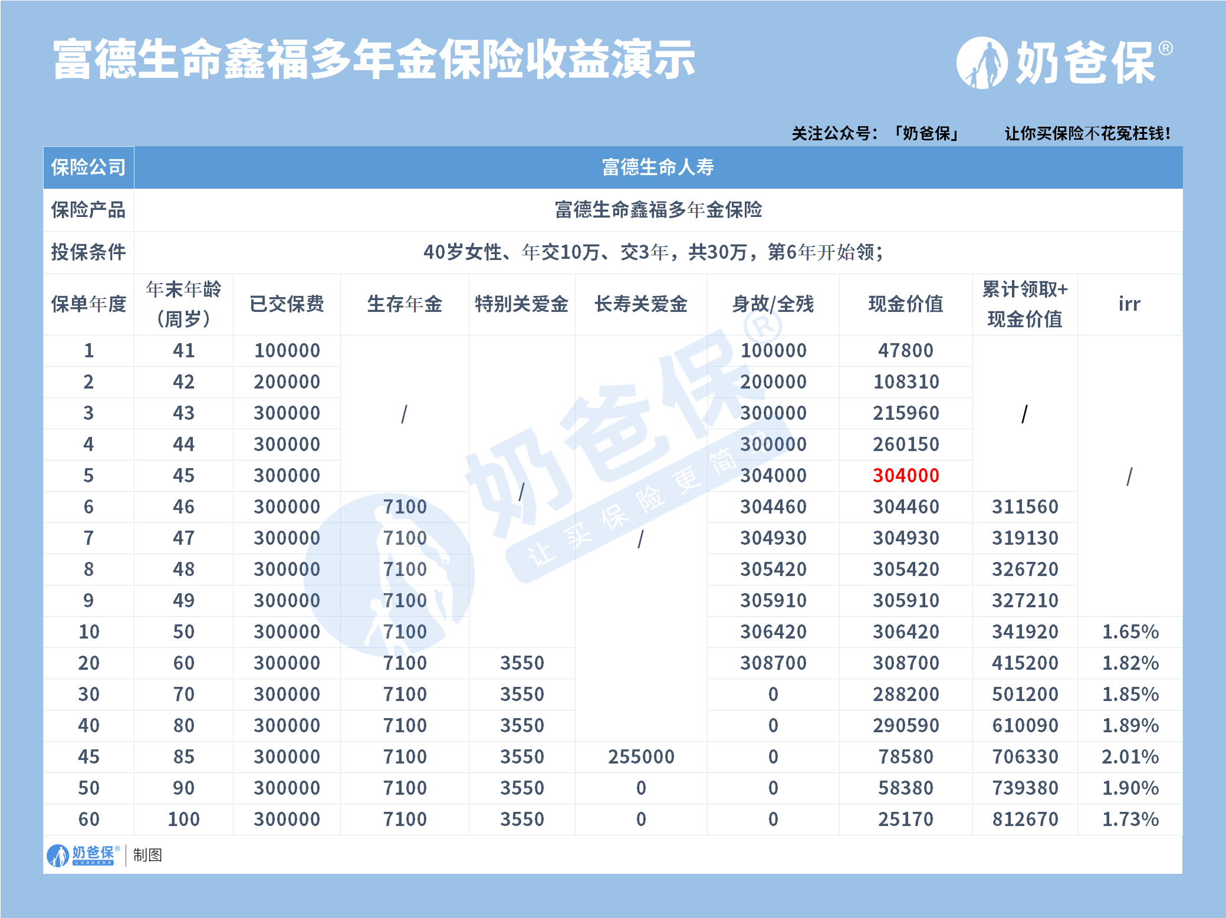Click the 保单年度 column header

[88, 304]
